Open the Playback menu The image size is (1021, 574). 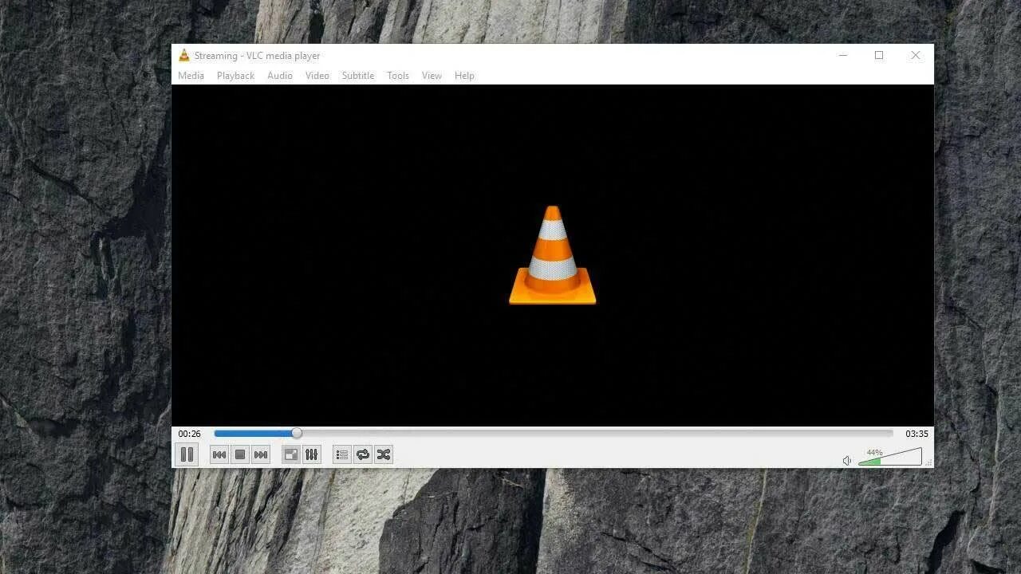(235, 76)
